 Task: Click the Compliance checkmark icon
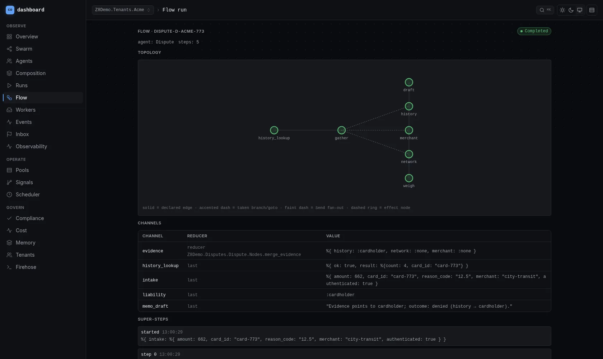[x=9, y=218]
